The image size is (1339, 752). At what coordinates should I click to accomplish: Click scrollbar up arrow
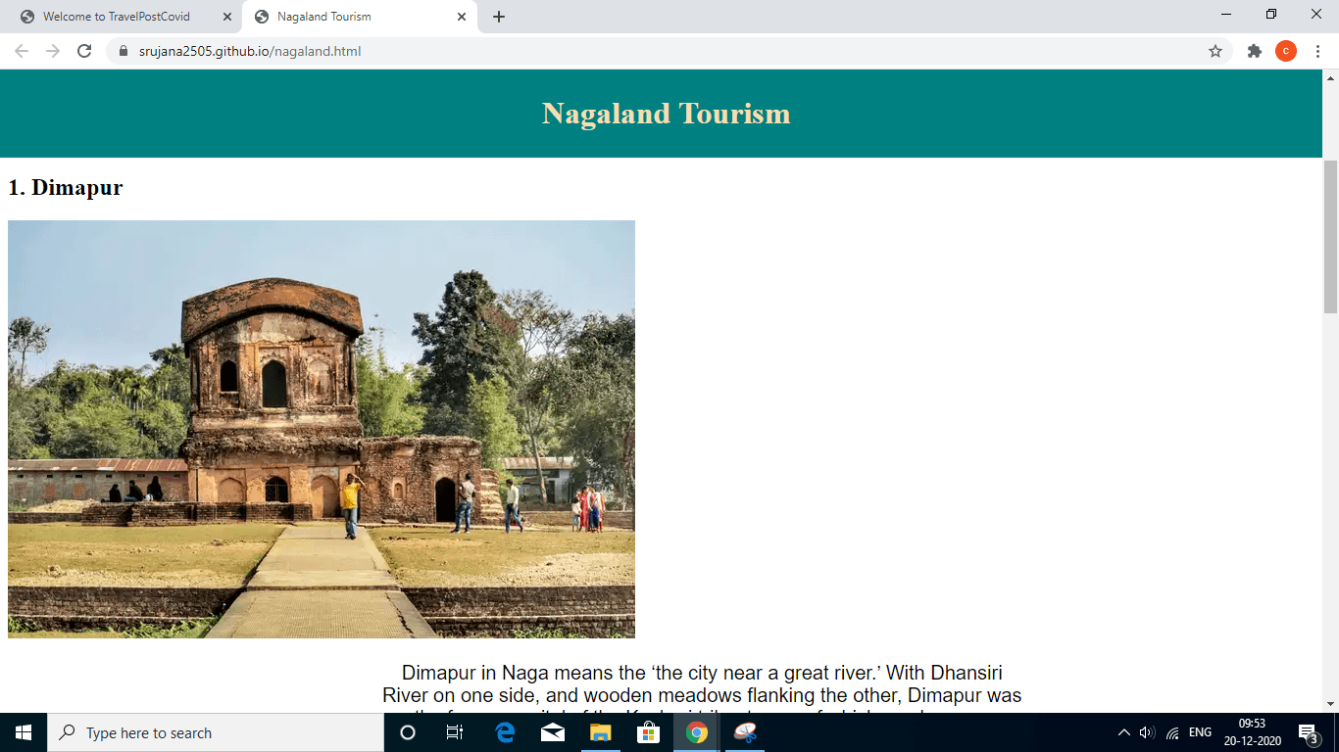click(x=1330, y=77)
